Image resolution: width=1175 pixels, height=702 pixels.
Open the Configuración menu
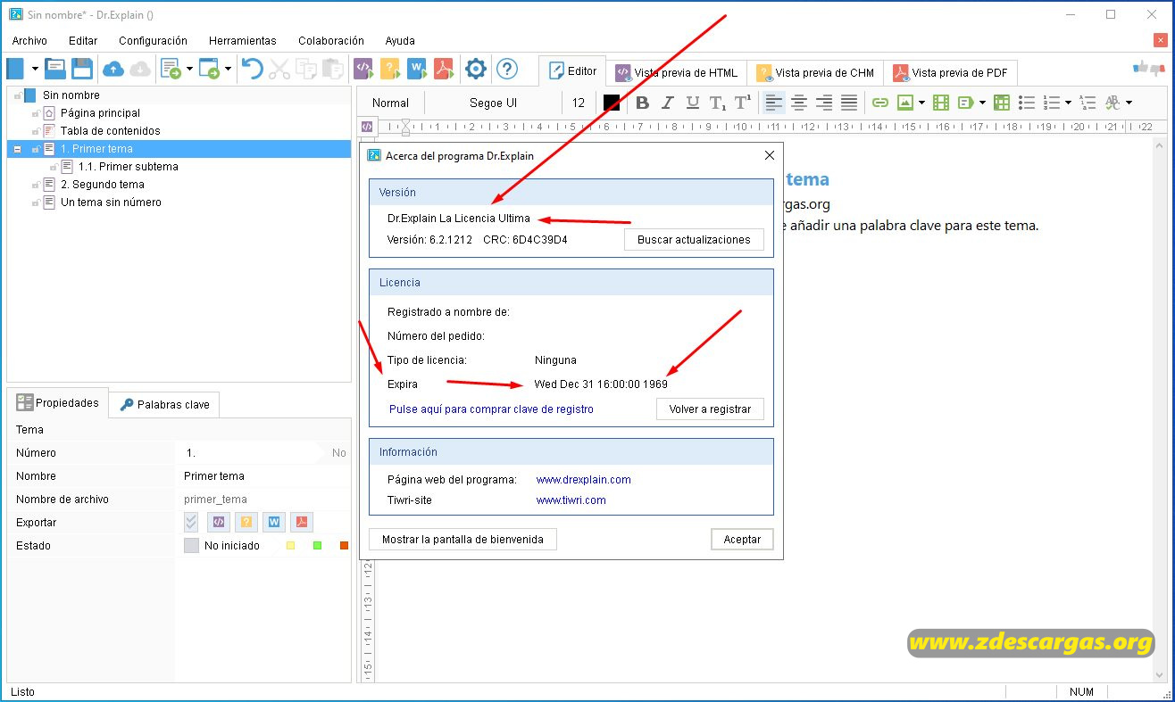click(153, 41)
